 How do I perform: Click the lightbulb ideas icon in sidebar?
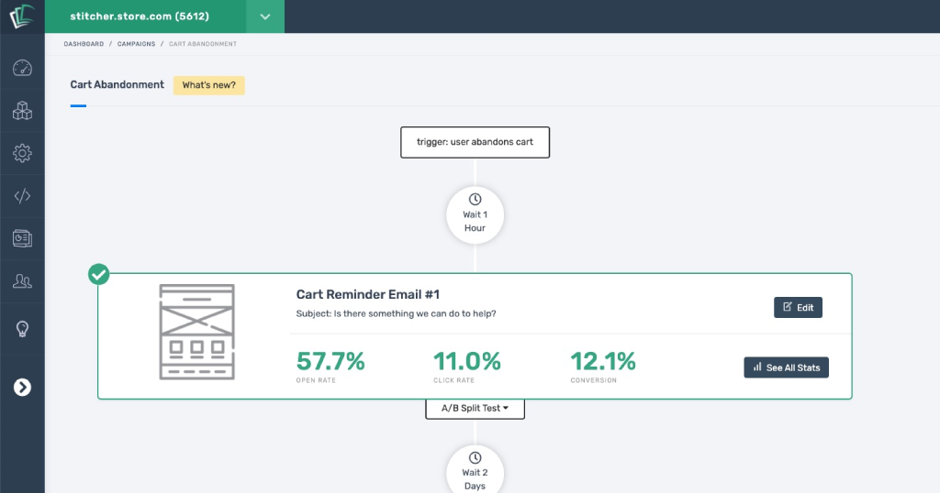(22, 329)
